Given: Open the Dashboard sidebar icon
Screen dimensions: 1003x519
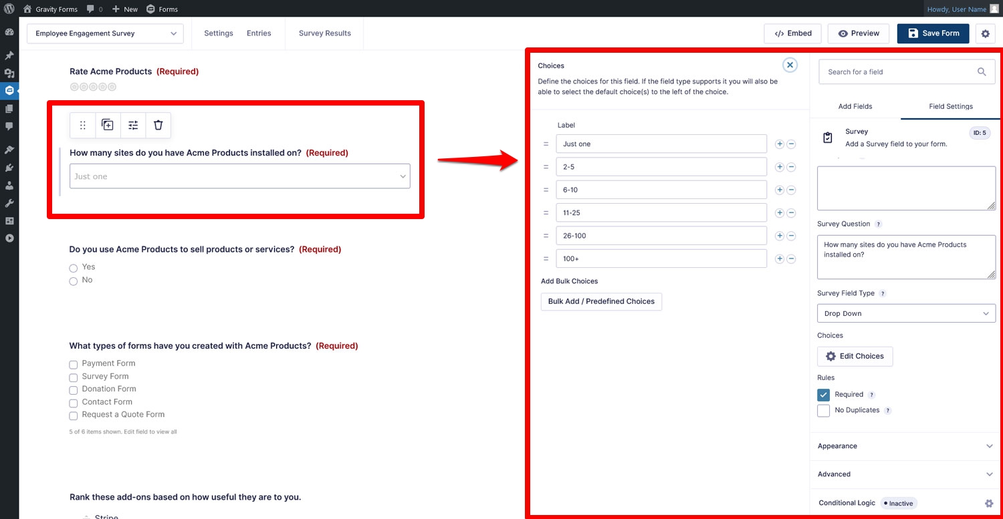Looking at the screenshot, I should point(9,32).
